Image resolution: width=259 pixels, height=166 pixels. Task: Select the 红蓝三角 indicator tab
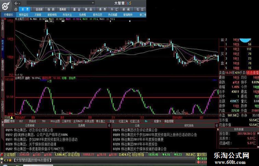pyautogui.click(x=123, y=121)
